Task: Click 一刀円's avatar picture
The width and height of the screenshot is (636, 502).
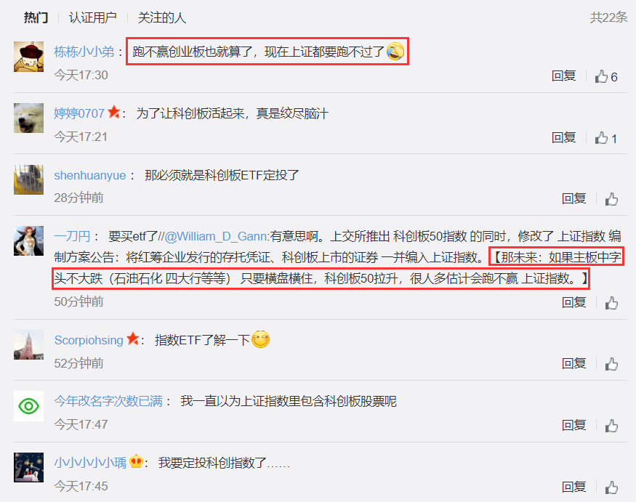Action: pos(28,241)
